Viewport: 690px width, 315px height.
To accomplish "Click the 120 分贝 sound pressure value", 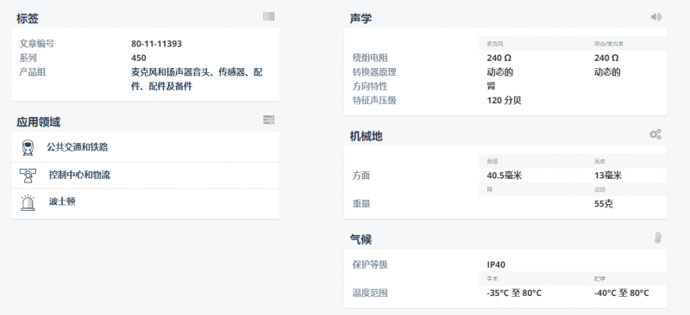I will click(504, 100).
